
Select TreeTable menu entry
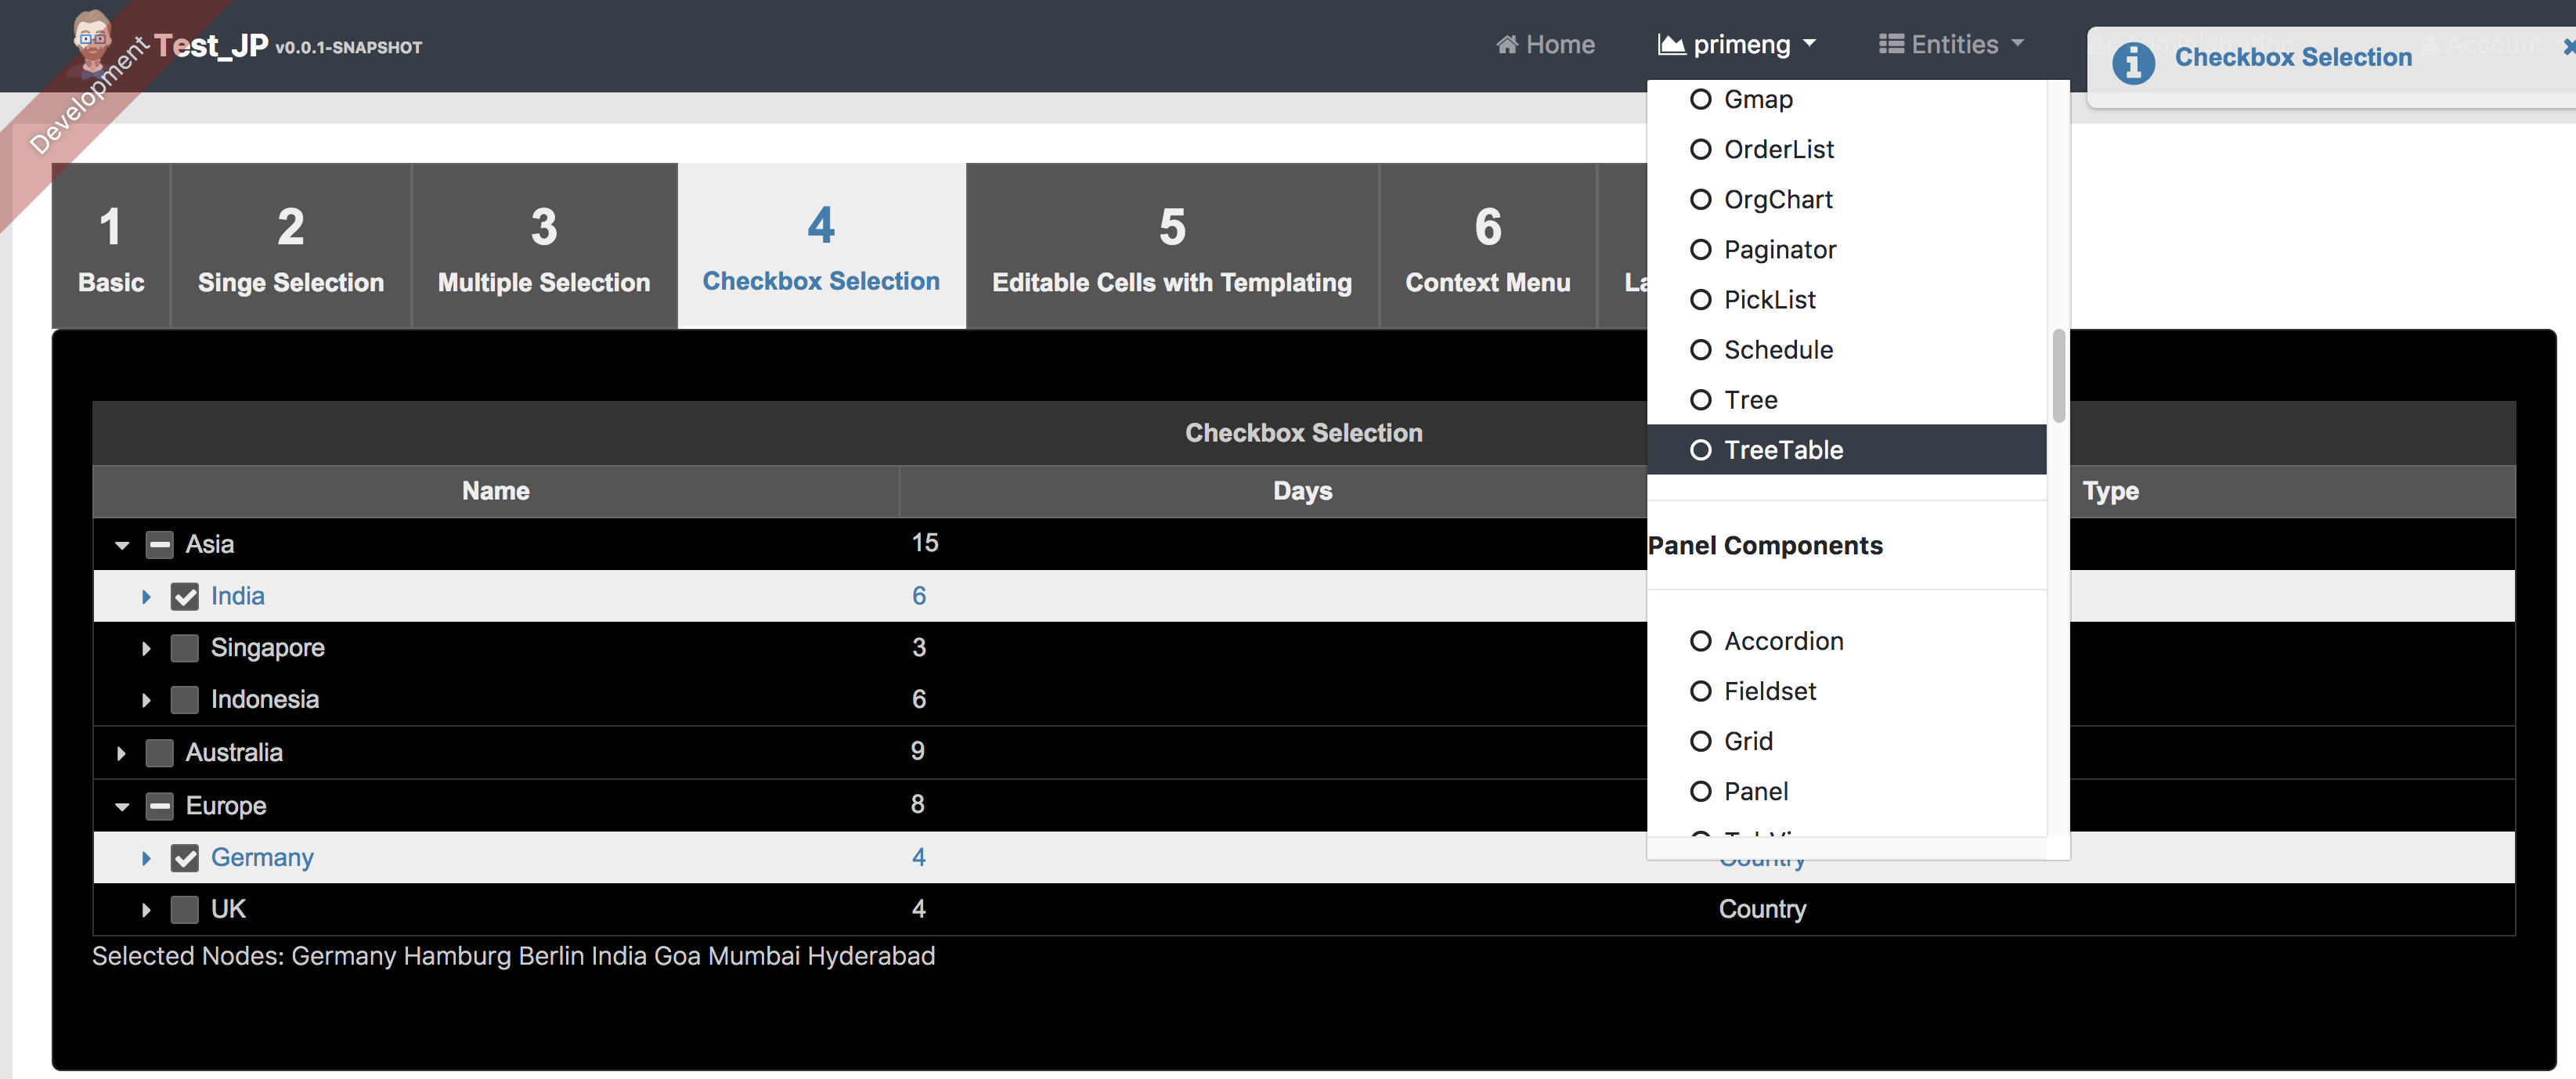point(1783,450)
